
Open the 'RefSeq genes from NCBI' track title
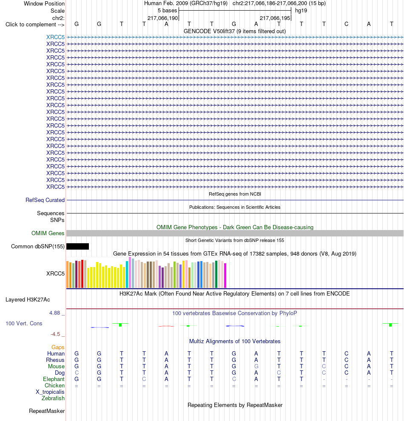pyautogui.click(x=235, y=194)
